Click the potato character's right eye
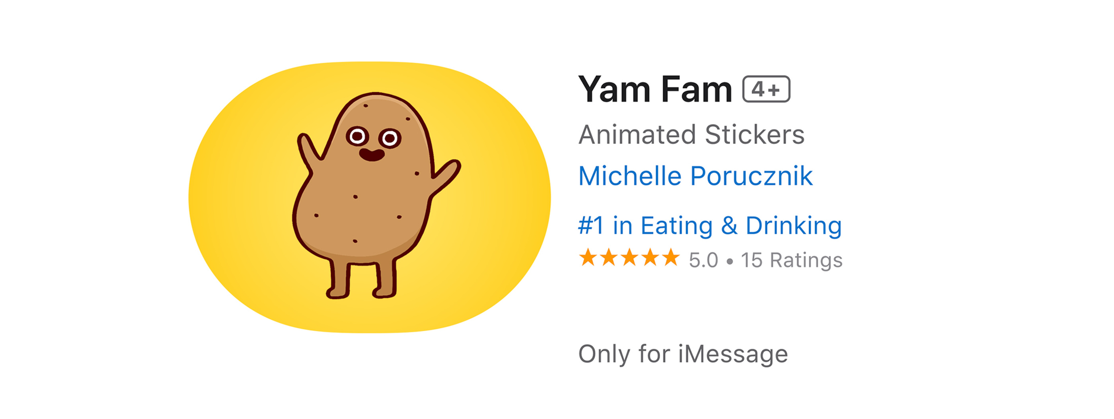The height and width of the screenshot is (419, 1114). pos(390,138)
